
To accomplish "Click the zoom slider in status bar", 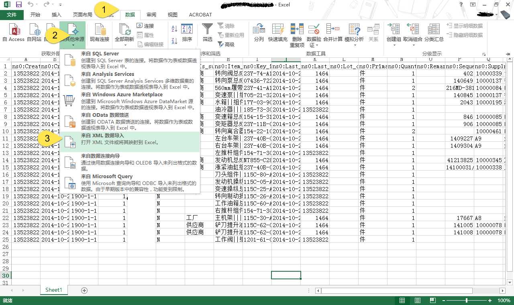I will [467, 301].
